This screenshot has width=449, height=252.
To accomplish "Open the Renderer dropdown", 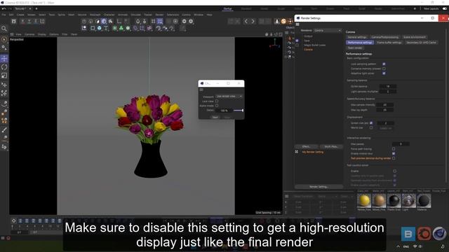I will [328, 30].
